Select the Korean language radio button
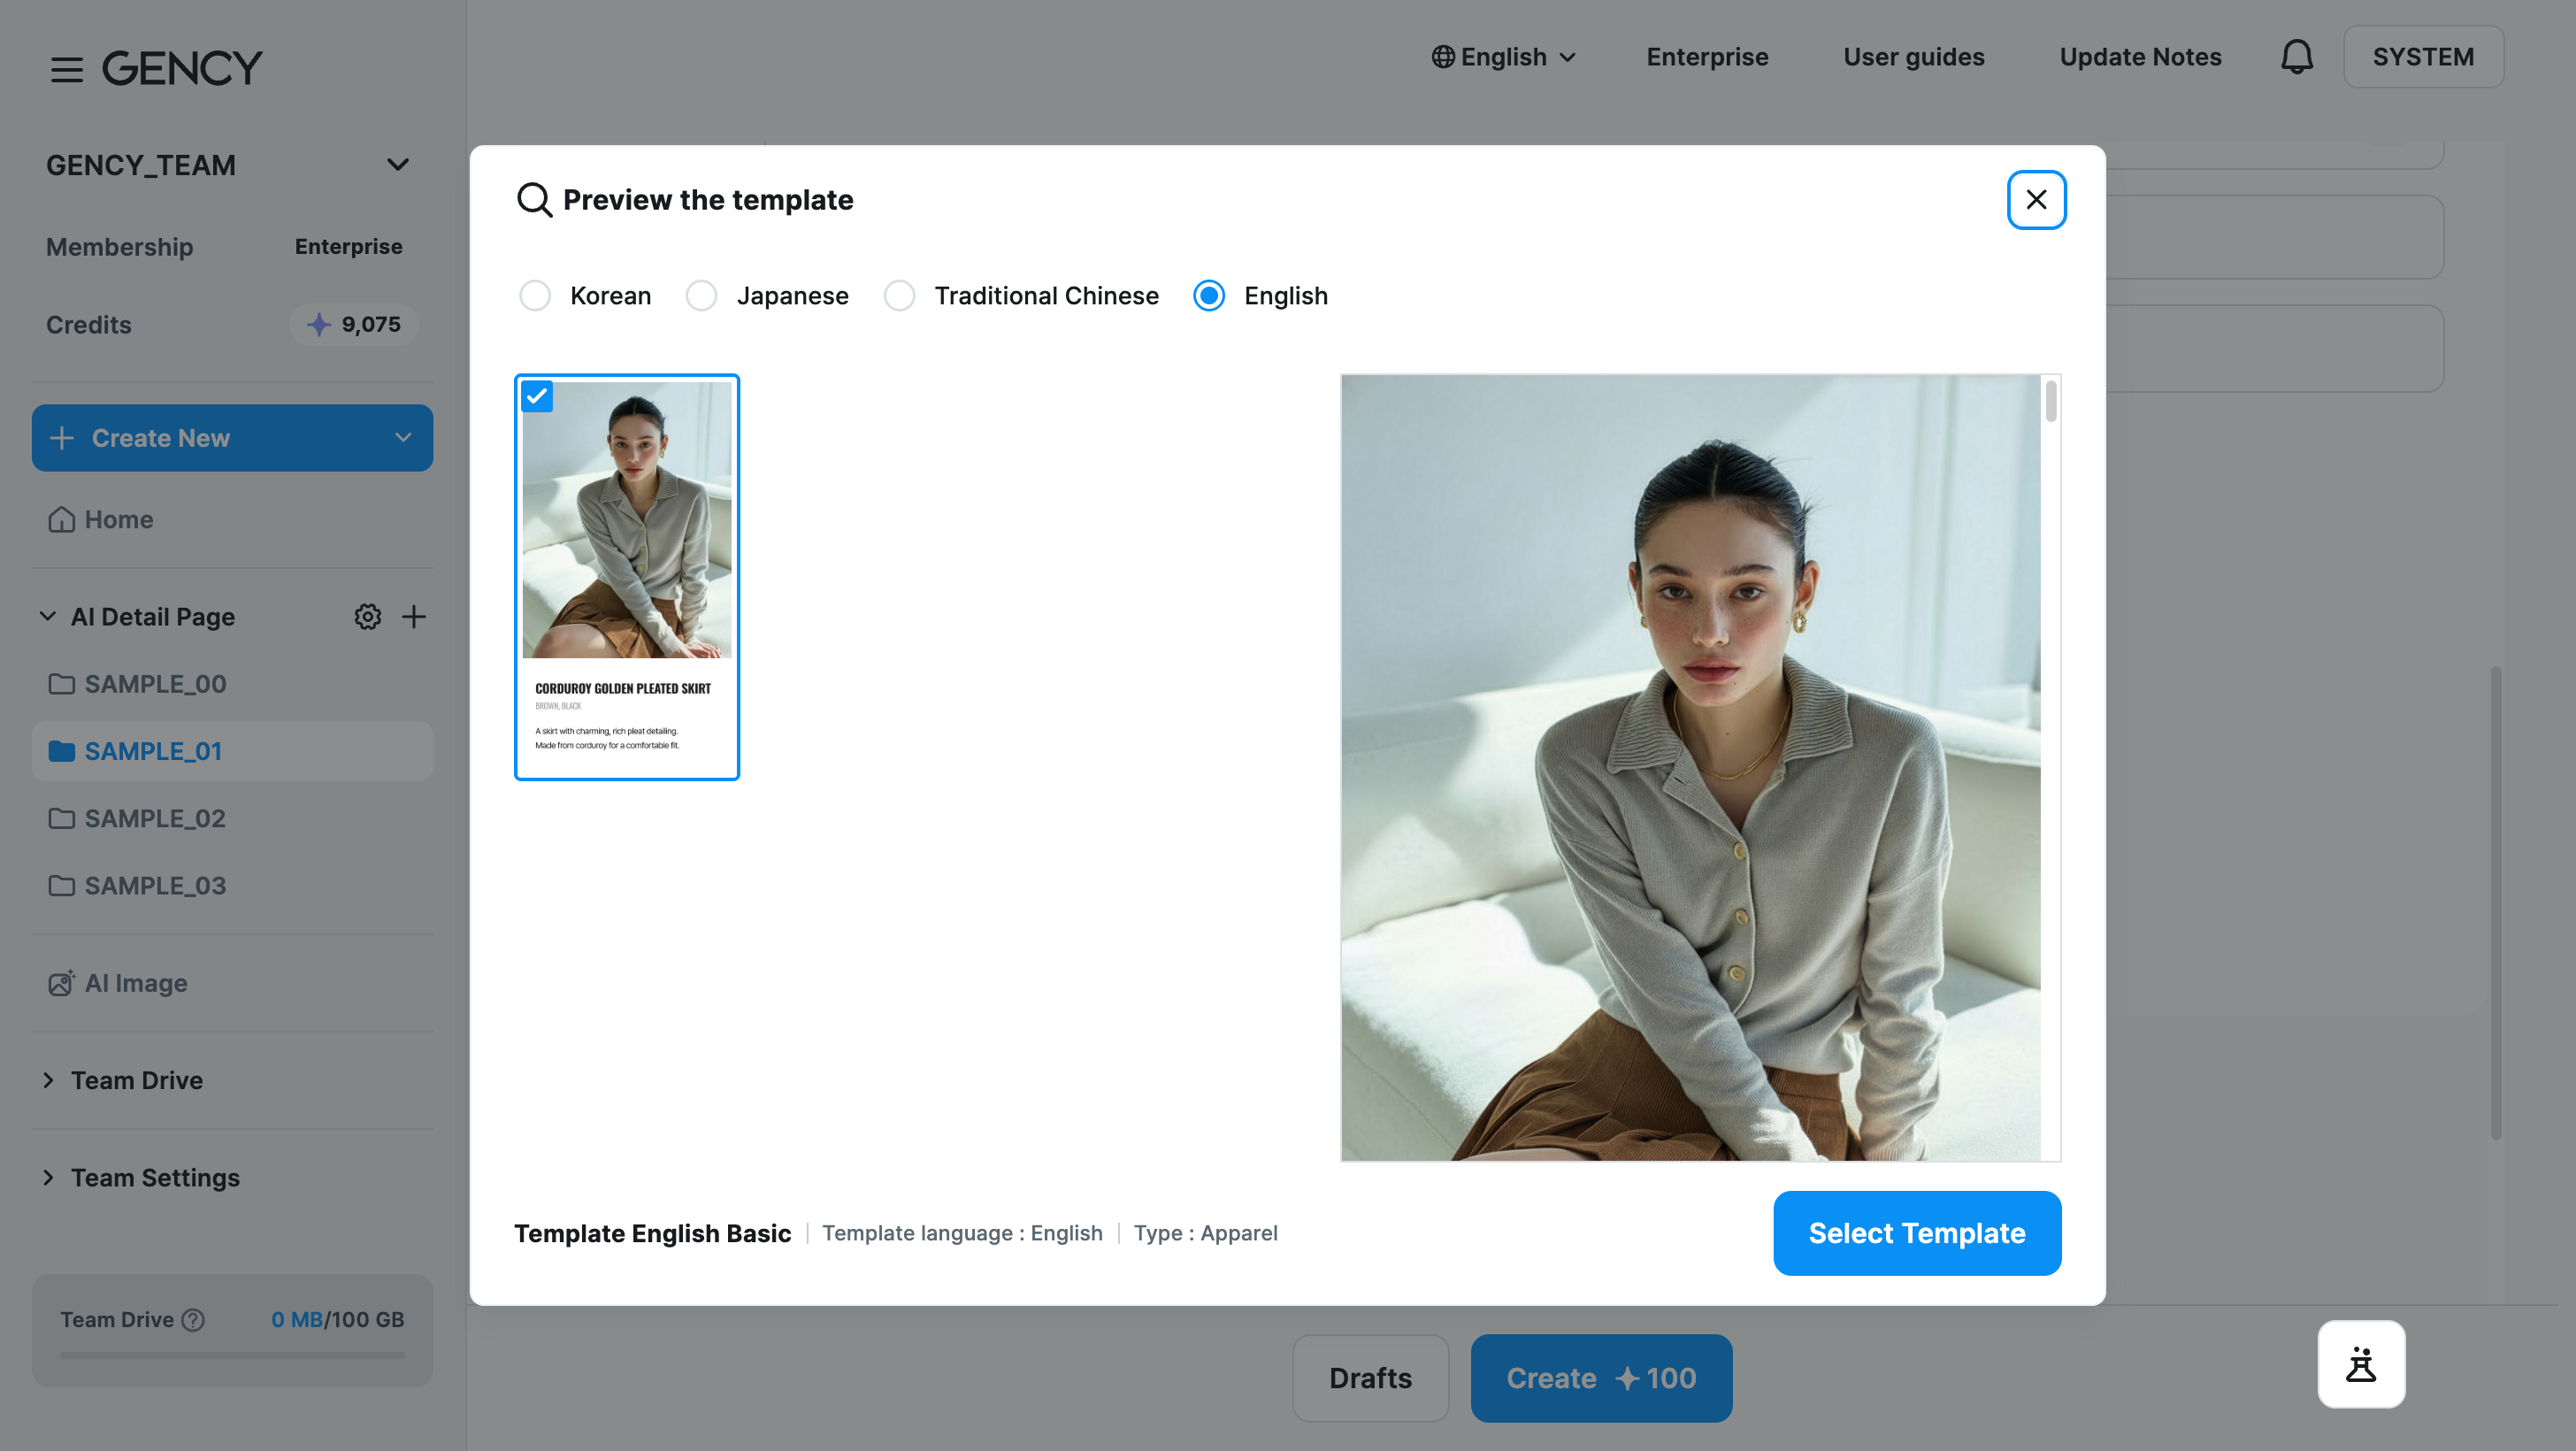This screenshot has height=1451, width=2576. click(535, 296)
